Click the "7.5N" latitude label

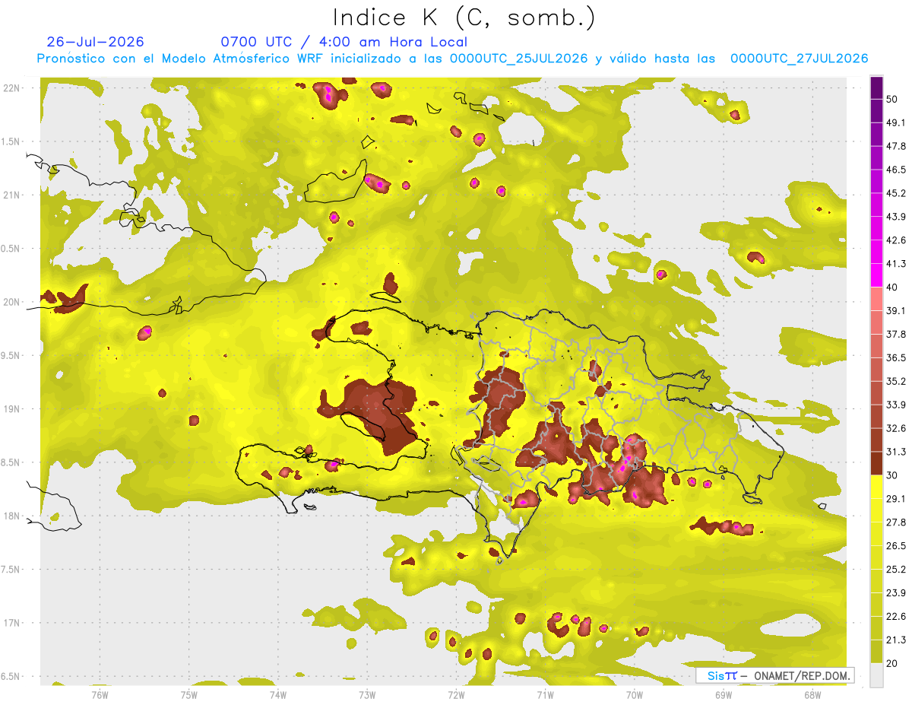click(10, 570)
